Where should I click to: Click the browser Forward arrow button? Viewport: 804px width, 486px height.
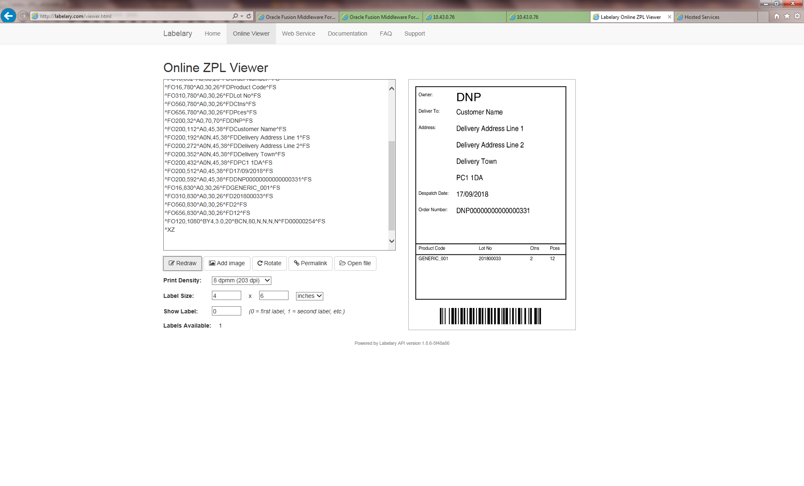pyautogui.click(x=23, y=16)
